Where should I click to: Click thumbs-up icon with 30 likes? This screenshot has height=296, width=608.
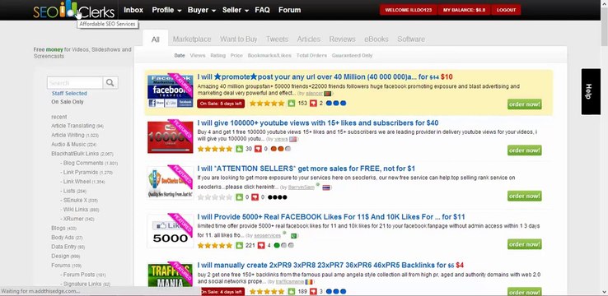coord(239,149)
